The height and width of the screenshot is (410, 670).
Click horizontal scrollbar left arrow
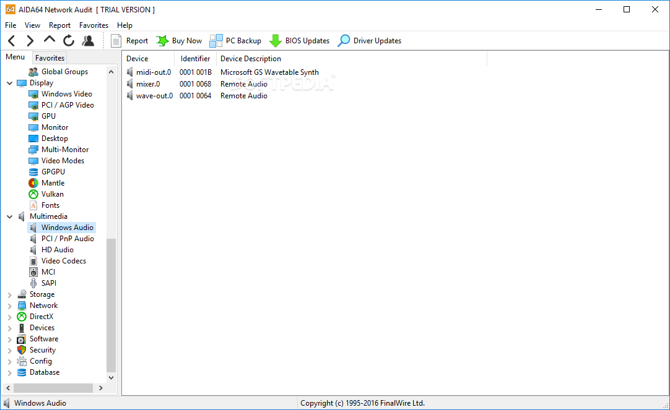coord(8,388)
